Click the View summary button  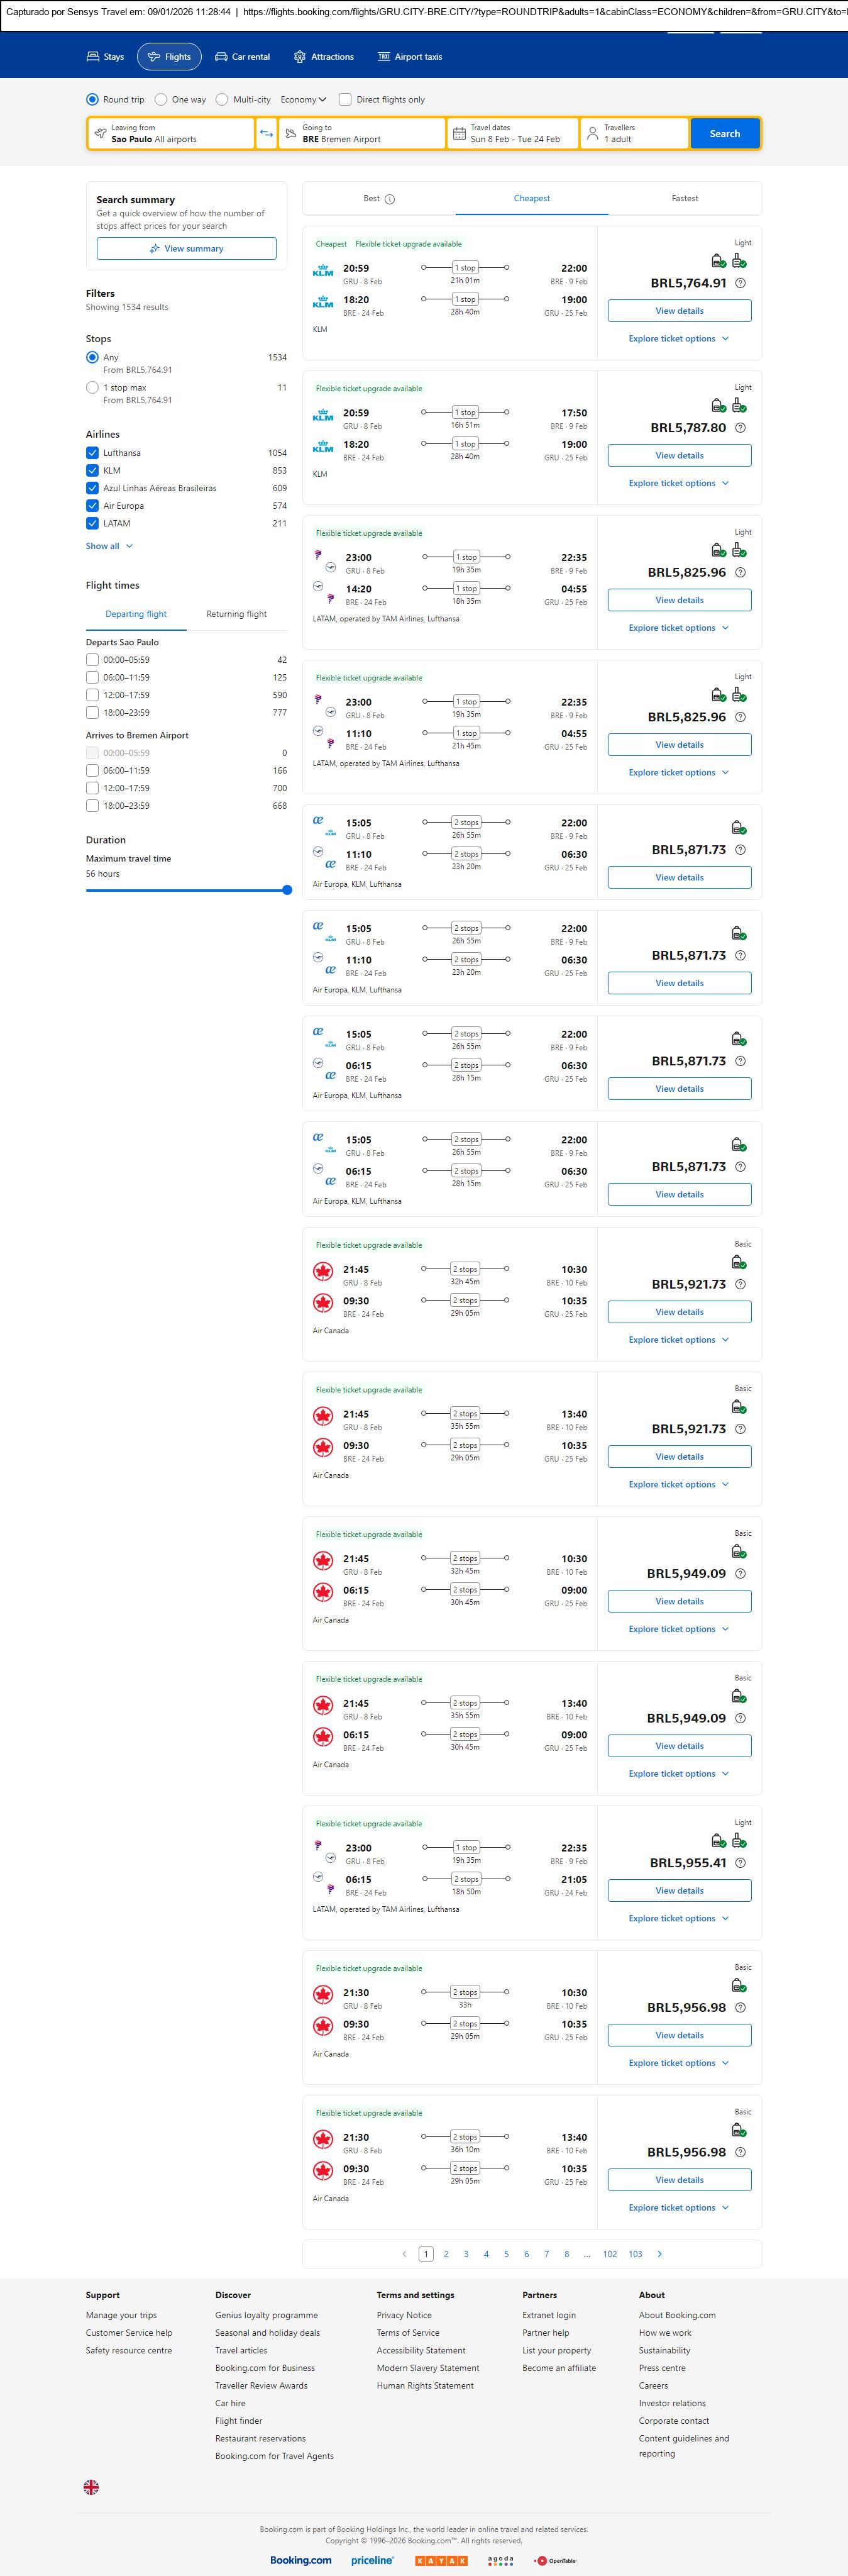pos(186,249)
